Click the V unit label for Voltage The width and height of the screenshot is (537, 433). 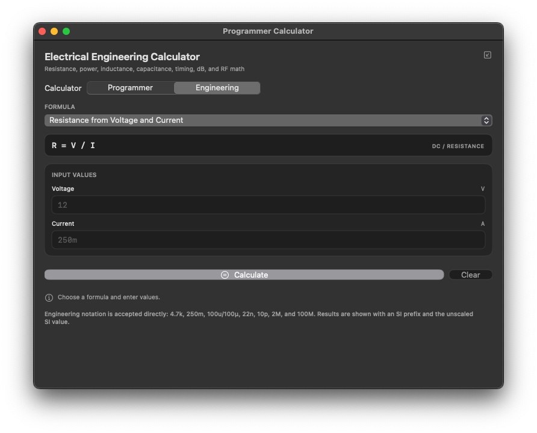pos(483,188)
